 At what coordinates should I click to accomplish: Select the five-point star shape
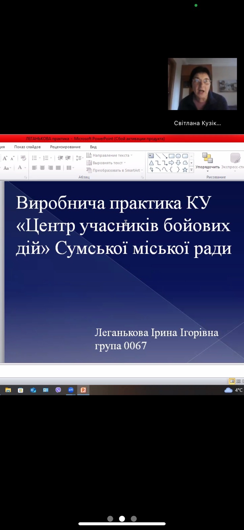click(x=185, y=170)
